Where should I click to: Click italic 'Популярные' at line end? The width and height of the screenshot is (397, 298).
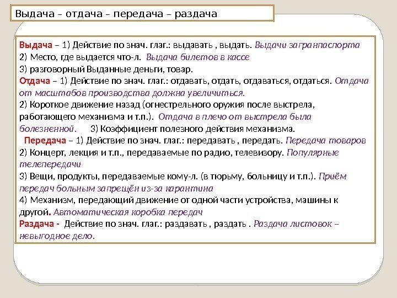pyautogui.click(x=313, y=153)
